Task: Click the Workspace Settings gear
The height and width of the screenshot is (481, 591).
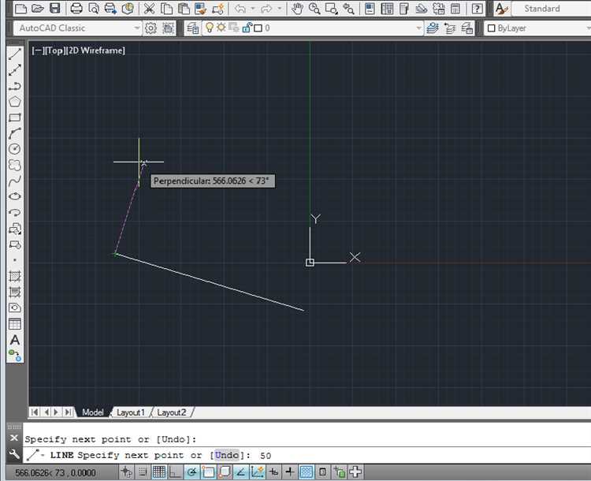Action: (x=151, y=28)
